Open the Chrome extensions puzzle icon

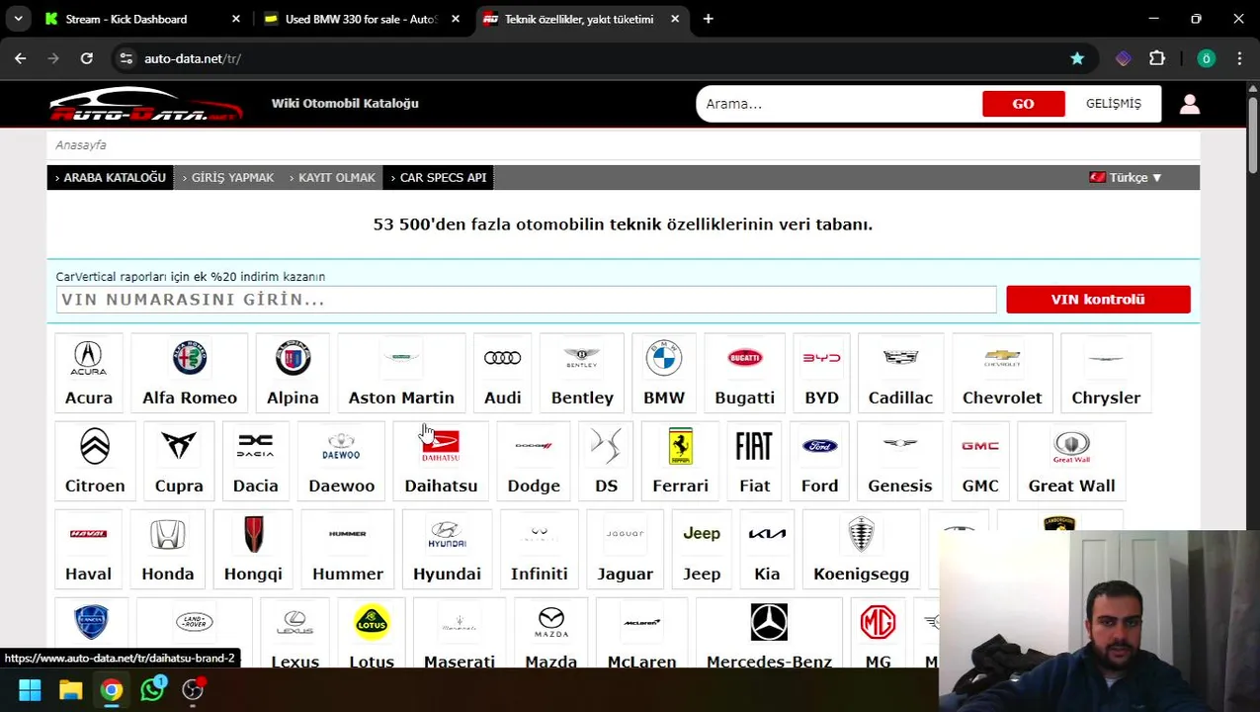click(1157, 58)
